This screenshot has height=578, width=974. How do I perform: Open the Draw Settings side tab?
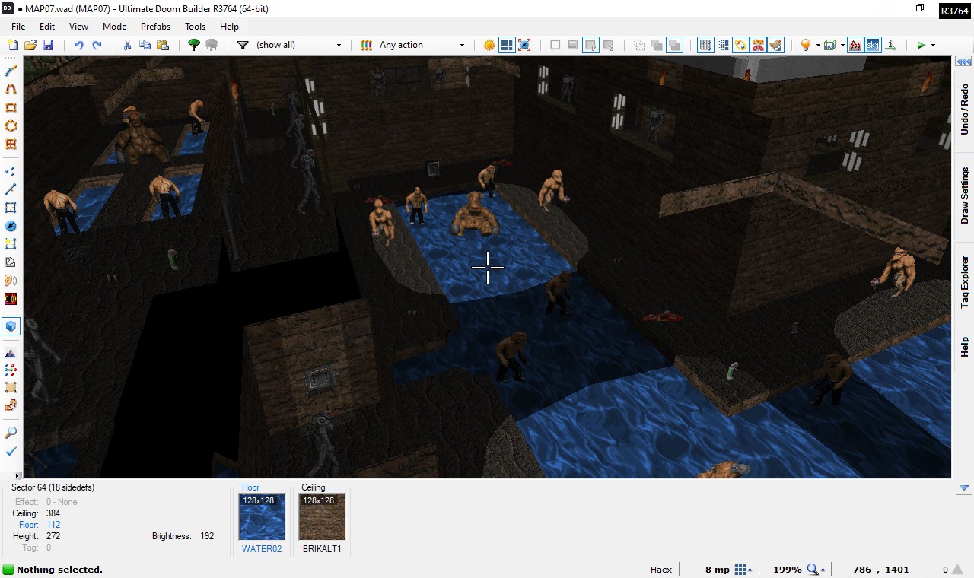pyautogui.click(x=964, y=195)
